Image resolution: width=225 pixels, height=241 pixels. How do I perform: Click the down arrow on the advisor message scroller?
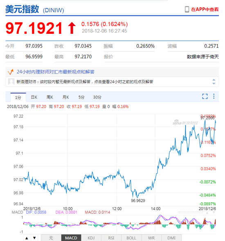(x=214, y=83)
